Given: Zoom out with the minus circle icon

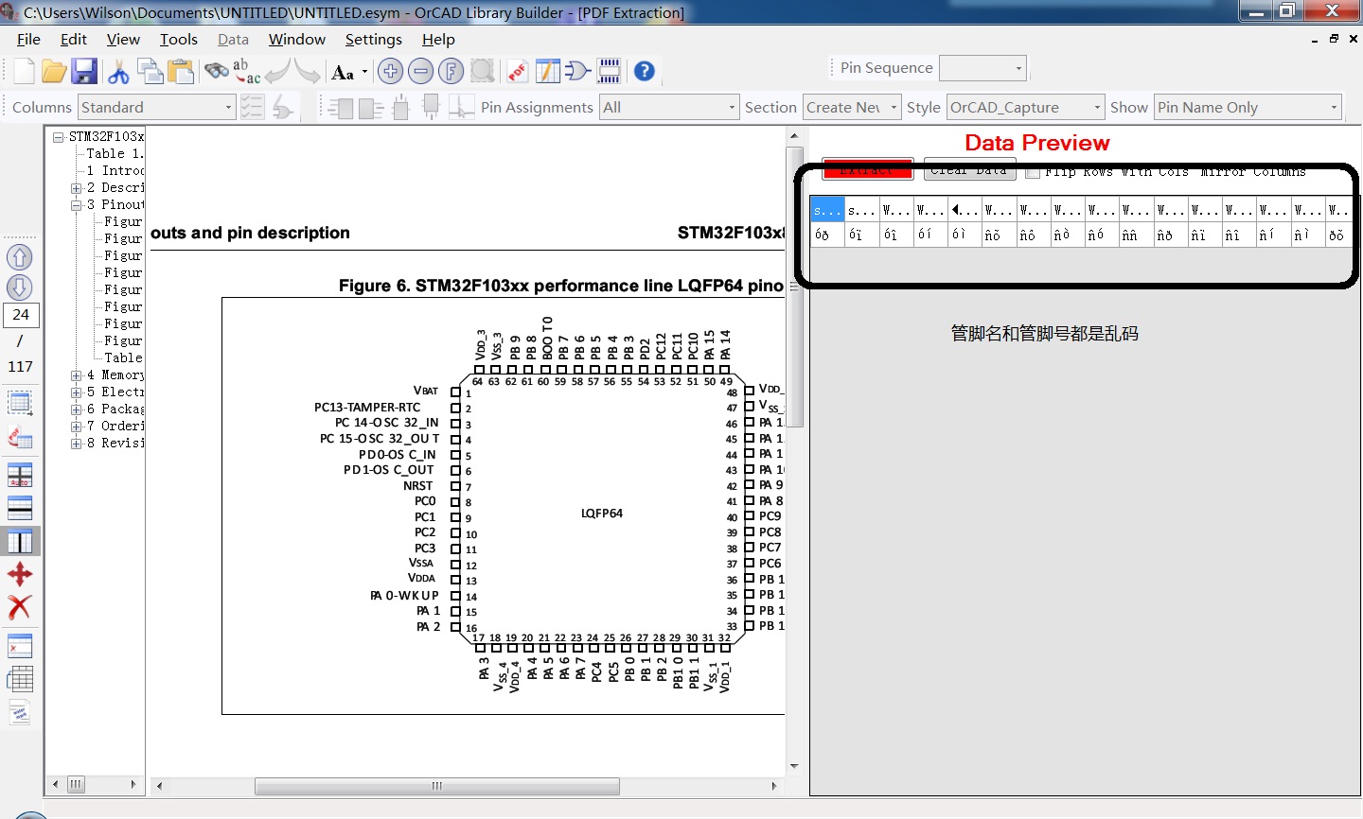Looking at the screenshot, I should point(421,71).
